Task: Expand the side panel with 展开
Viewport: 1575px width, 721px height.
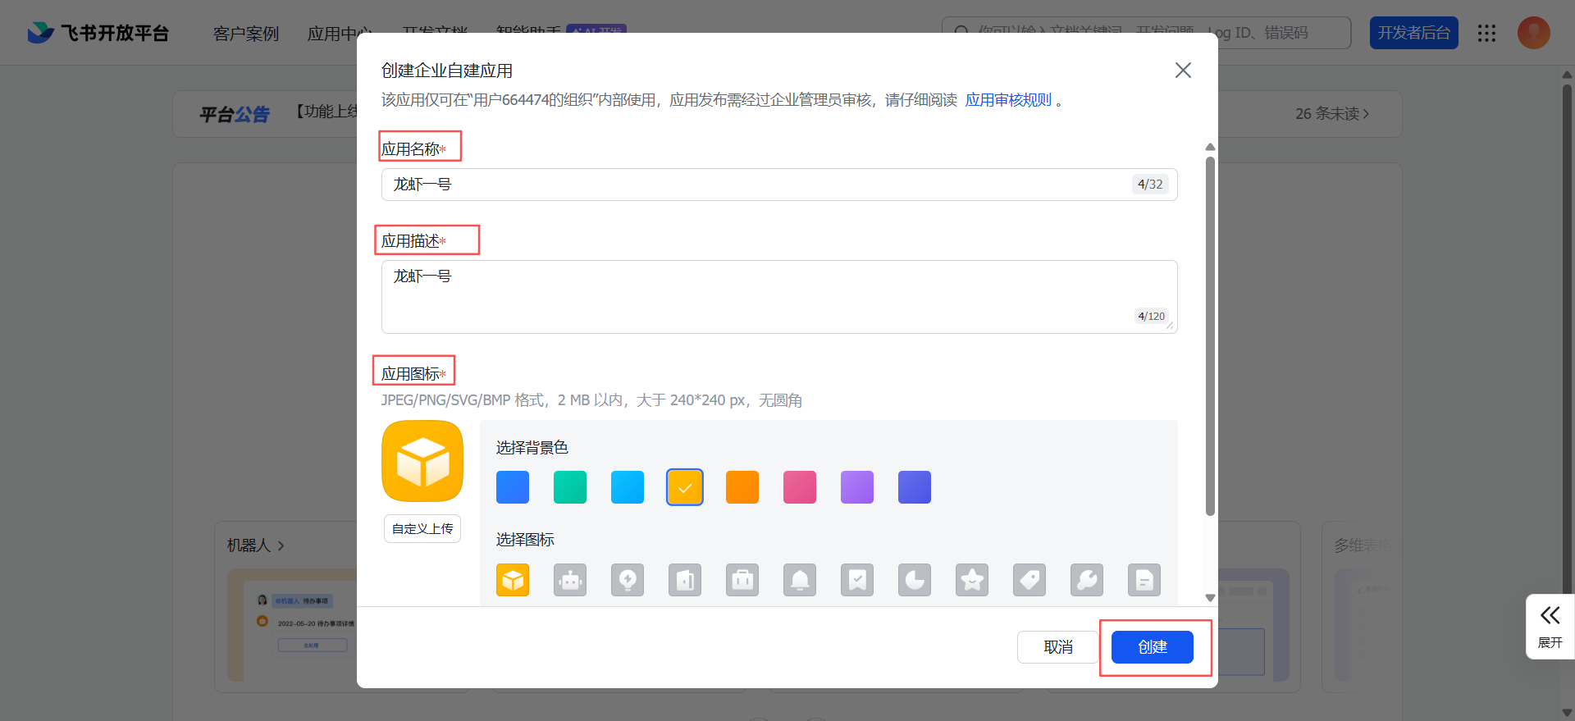Action: (x=1550, y=627)
